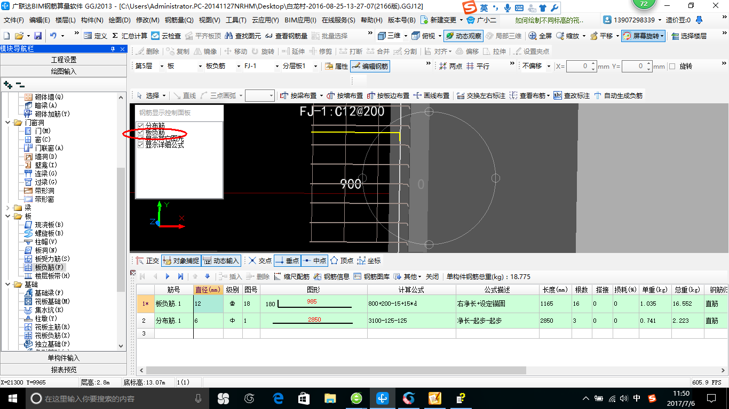Collapse the 门窗洞 tree node

coord(8,122)
